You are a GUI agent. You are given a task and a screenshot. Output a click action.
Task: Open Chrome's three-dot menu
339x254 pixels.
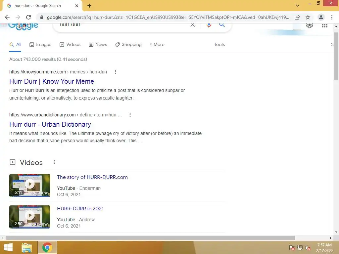pyautogui.click(x=332, y=17)
